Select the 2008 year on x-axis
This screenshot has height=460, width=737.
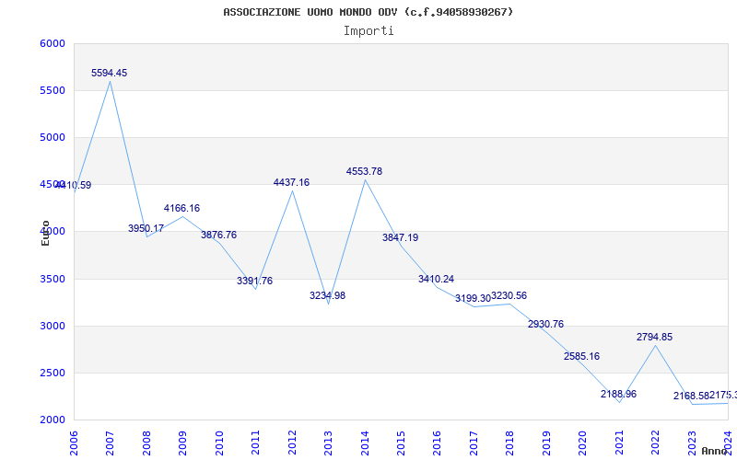click(146, 443)
